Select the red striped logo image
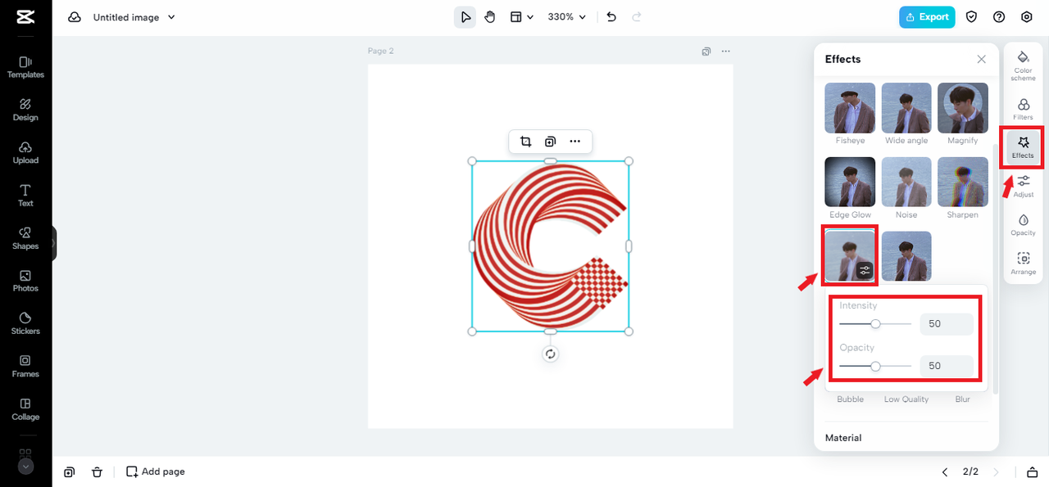 (550, 246)
